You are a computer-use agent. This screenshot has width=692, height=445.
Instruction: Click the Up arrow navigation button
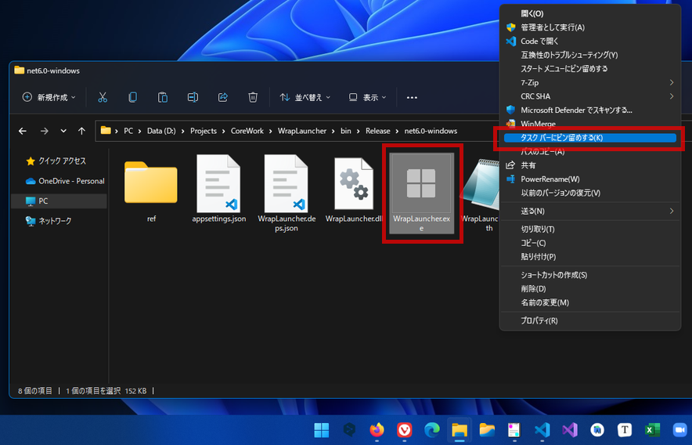click(x=82, y=131)
